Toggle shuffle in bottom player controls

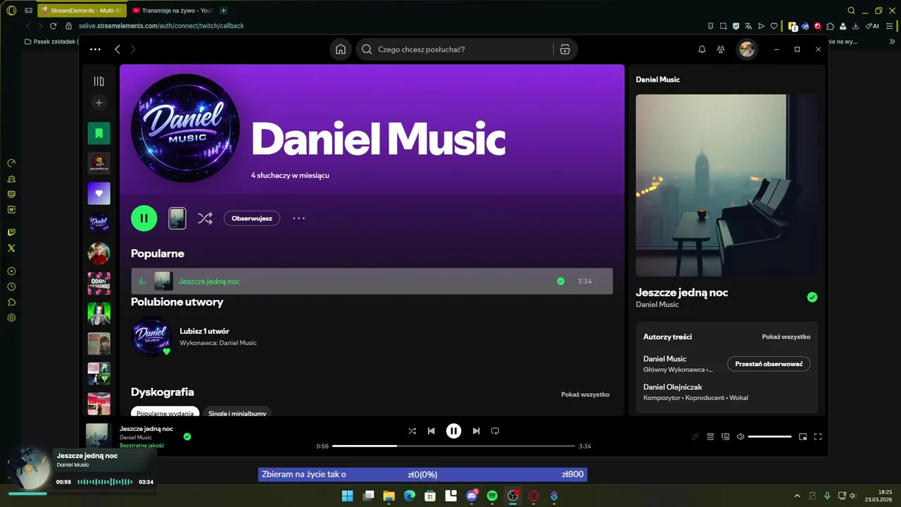pyautogui.click(x=412, y=431)
